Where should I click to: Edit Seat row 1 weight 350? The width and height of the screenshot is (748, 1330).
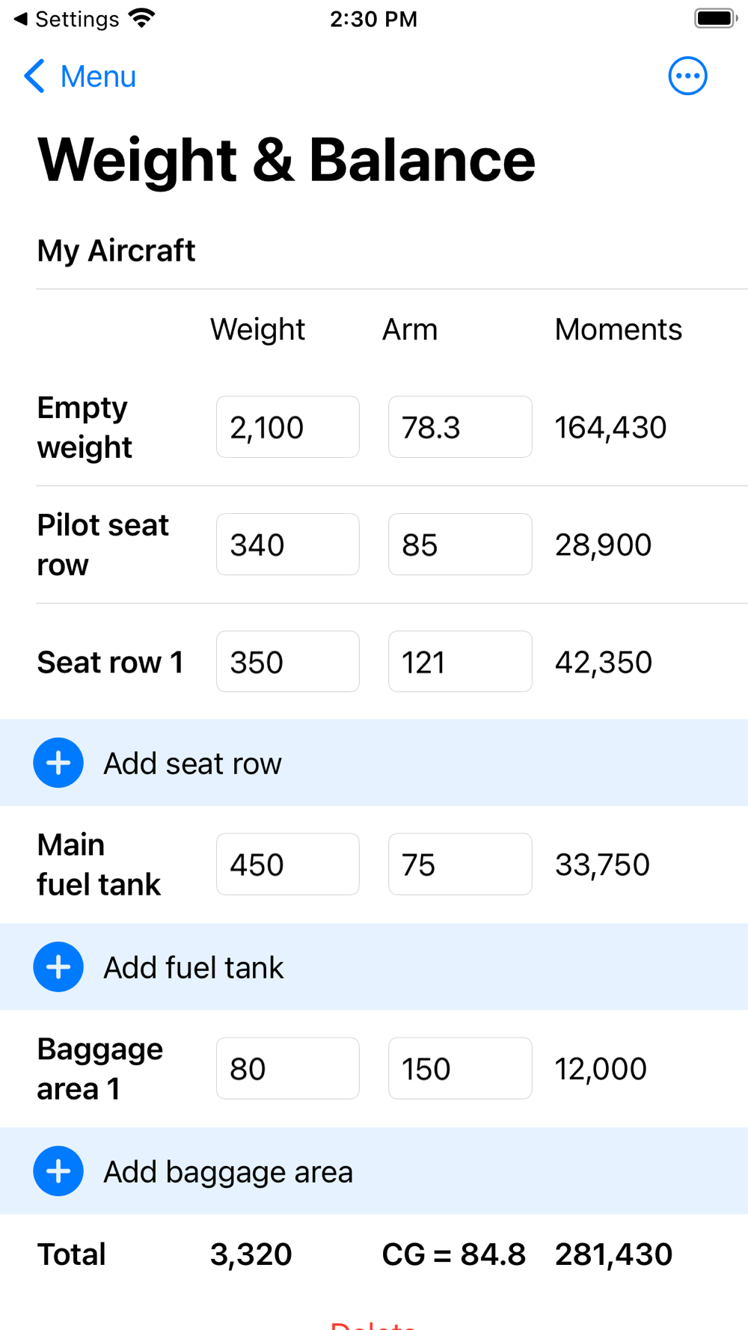point(288,662)
